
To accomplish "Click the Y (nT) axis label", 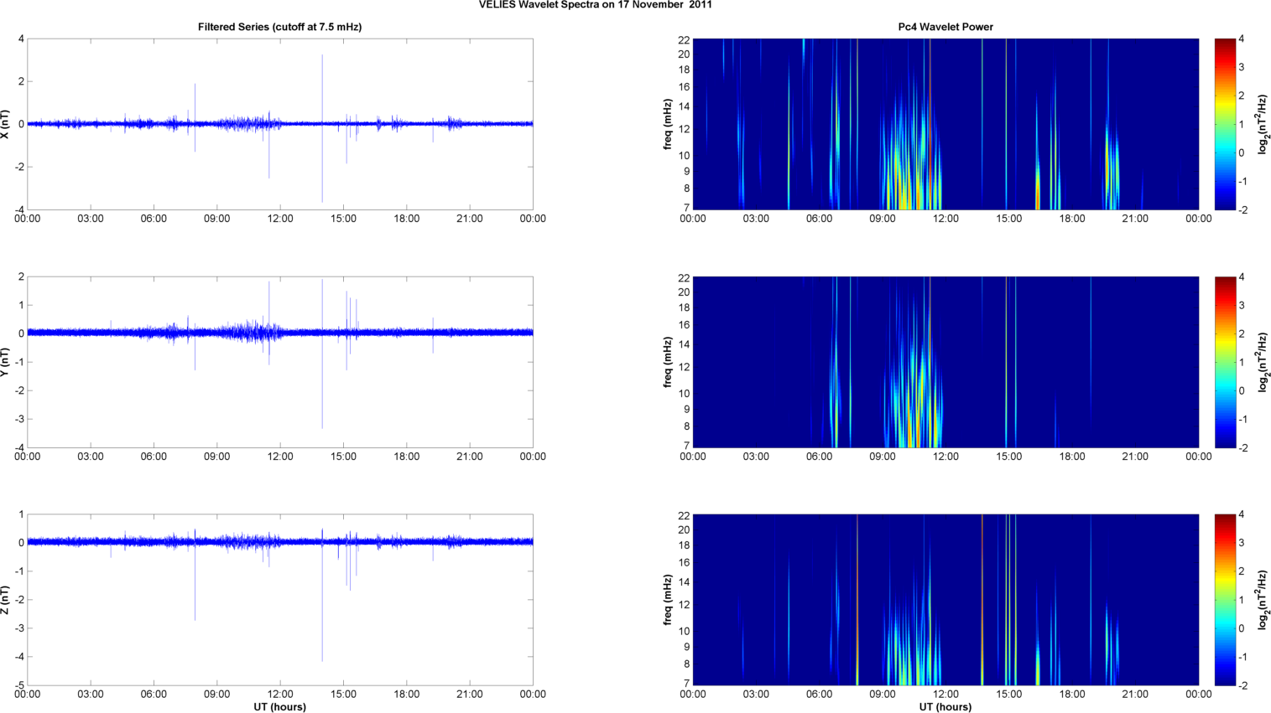I will [x=7, y=362].
